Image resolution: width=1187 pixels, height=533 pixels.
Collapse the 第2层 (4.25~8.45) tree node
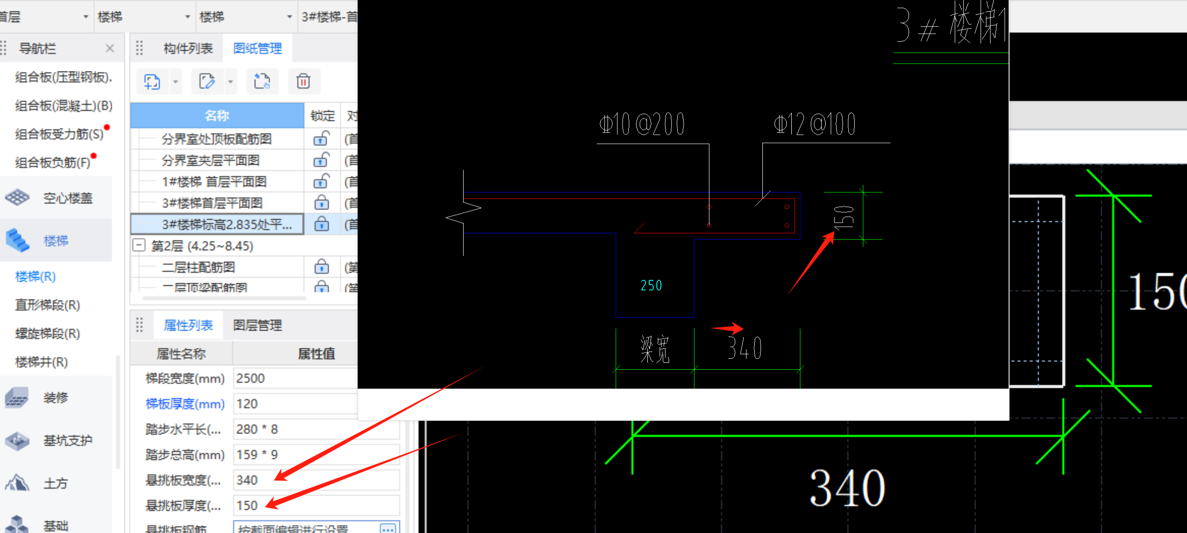coord(139,245)
